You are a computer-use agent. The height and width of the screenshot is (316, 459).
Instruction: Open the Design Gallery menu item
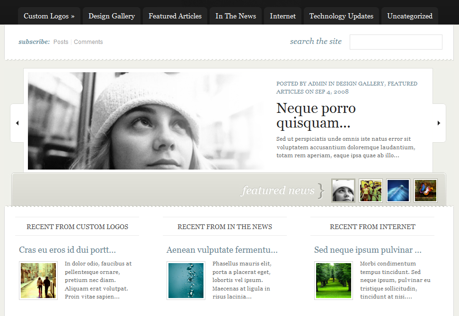pyautogui.click(x=112, y=16)
